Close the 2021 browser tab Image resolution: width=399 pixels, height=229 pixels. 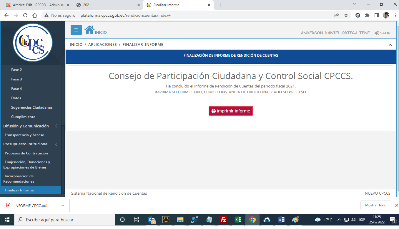click(139, 5)
